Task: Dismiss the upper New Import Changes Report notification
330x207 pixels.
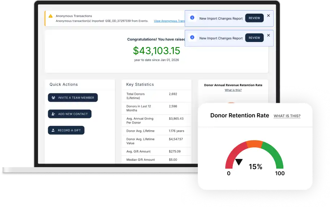Action: click(x=268, y=16)
